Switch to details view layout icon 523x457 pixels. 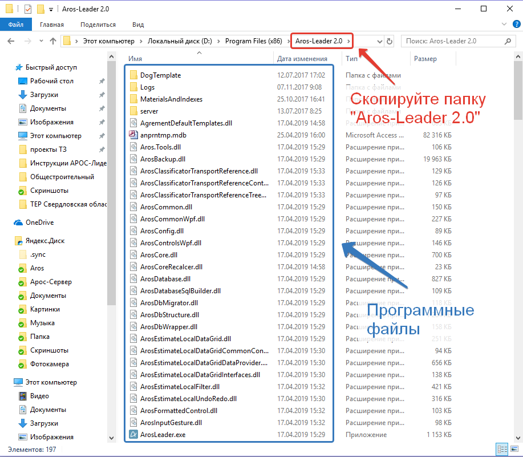click(502, 450)
